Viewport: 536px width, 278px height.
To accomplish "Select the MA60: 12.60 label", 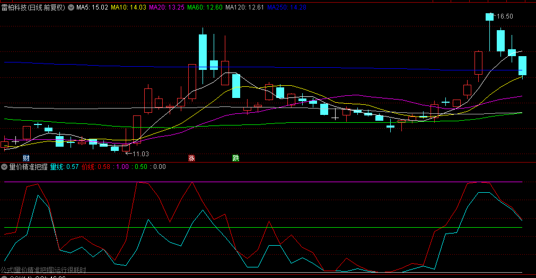I will tap(205, 7).
